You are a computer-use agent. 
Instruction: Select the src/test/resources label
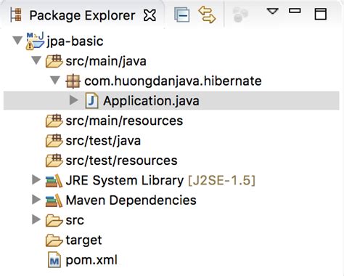122,161
